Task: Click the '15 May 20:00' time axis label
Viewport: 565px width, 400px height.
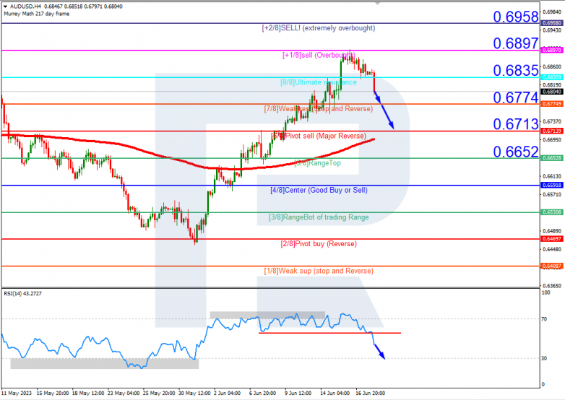Action: tap(53, 394)
